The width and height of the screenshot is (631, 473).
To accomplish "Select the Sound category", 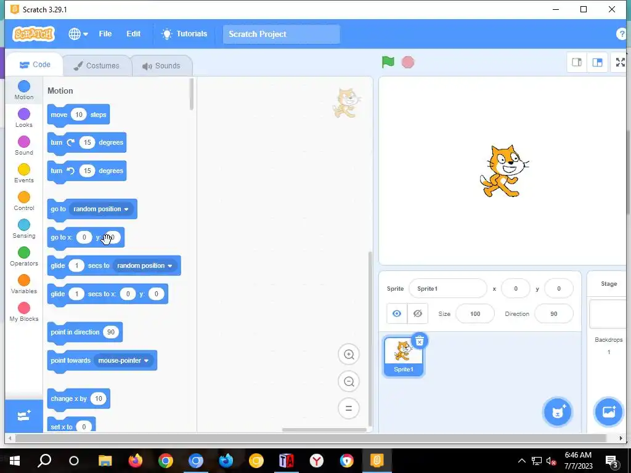I will (x=24, y=145).
